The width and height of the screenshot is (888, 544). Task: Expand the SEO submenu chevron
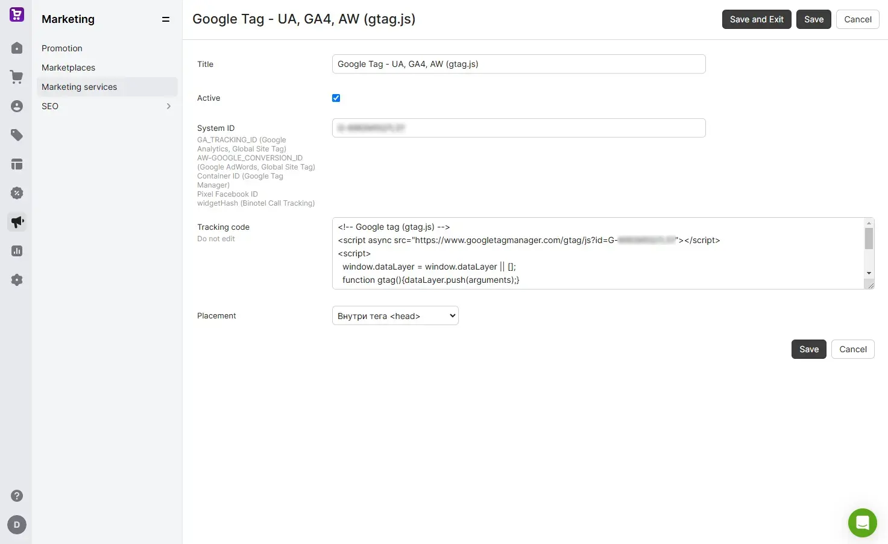pyautogui.click(x=169, y=106)
